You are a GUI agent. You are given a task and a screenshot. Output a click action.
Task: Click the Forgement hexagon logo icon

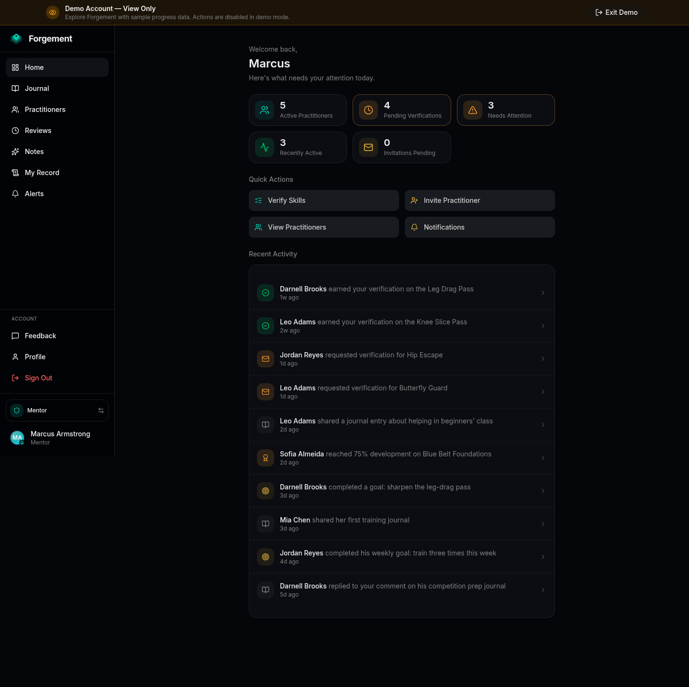pos(16,39)
